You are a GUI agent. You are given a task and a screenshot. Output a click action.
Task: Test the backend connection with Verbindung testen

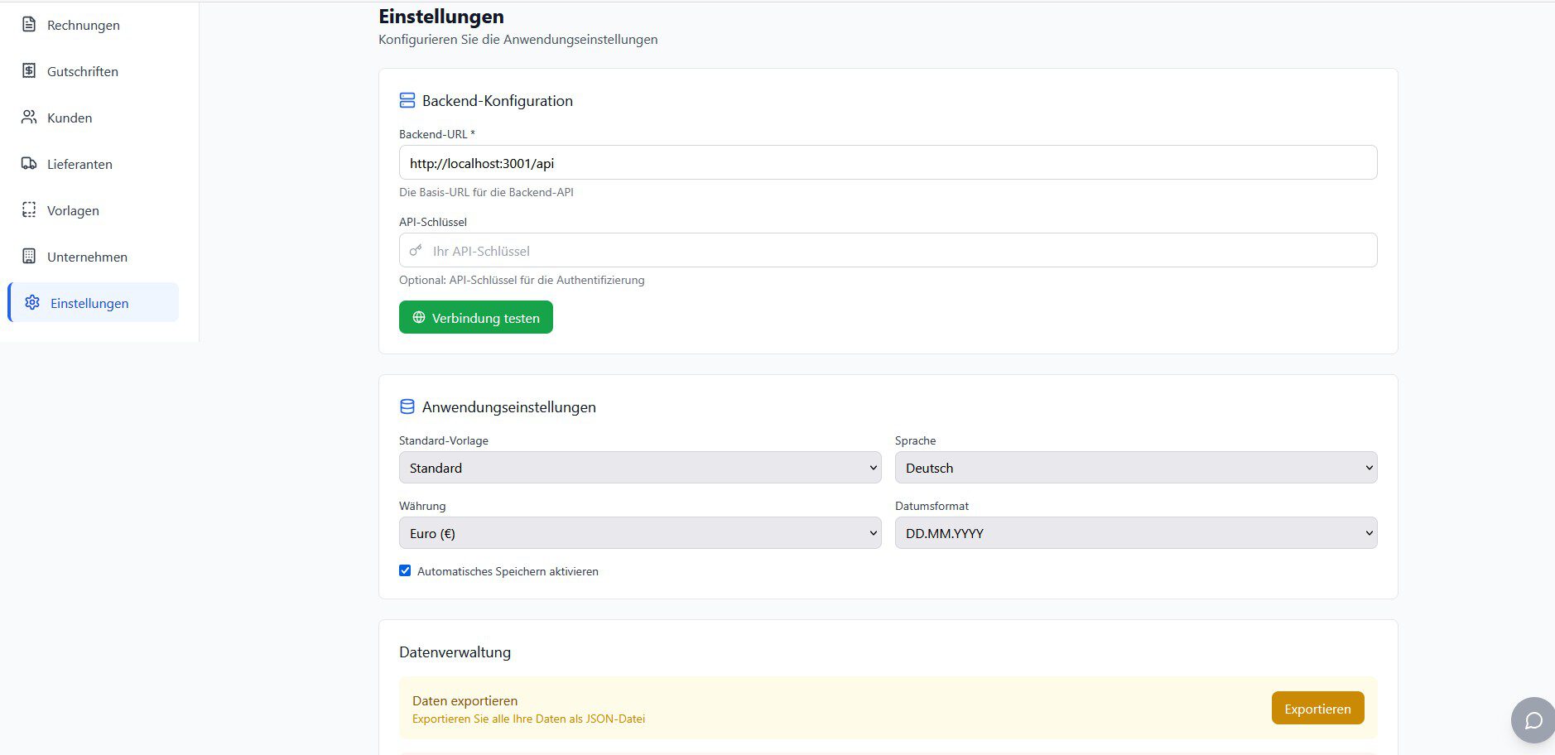[476, 317]
